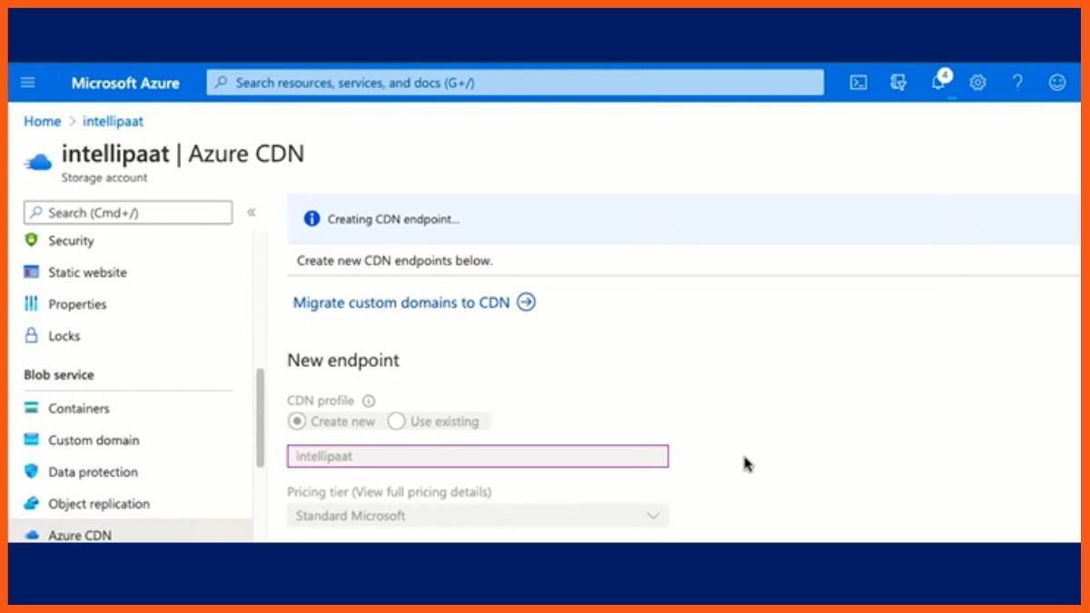1090x613 pixels.
Task: Click Create new CDN endpoints below text
Action: pyautogui.click(x=395, y=261)
